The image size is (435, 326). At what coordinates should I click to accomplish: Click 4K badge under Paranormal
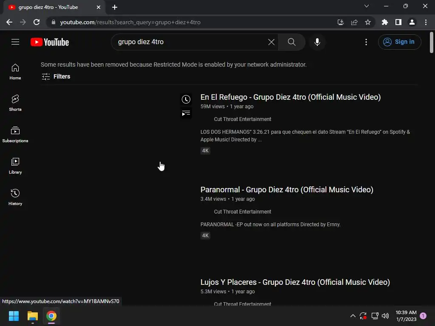[x=205, y=236]
